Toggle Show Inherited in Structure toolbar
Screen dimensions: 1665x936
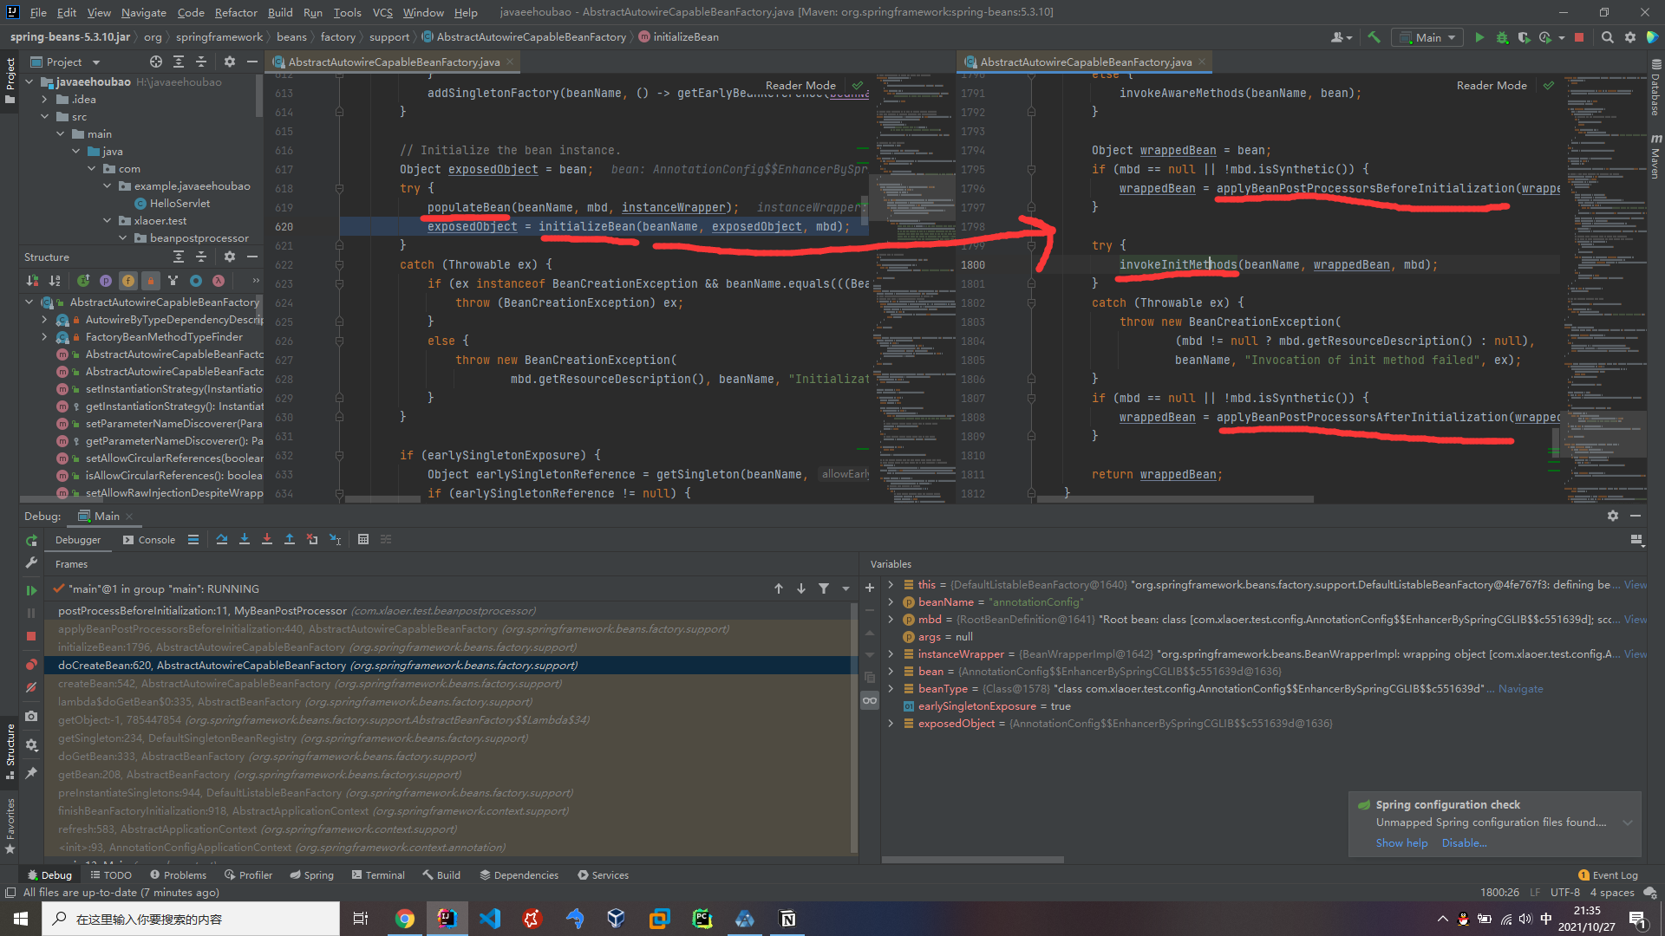click(x=83, y=280)
